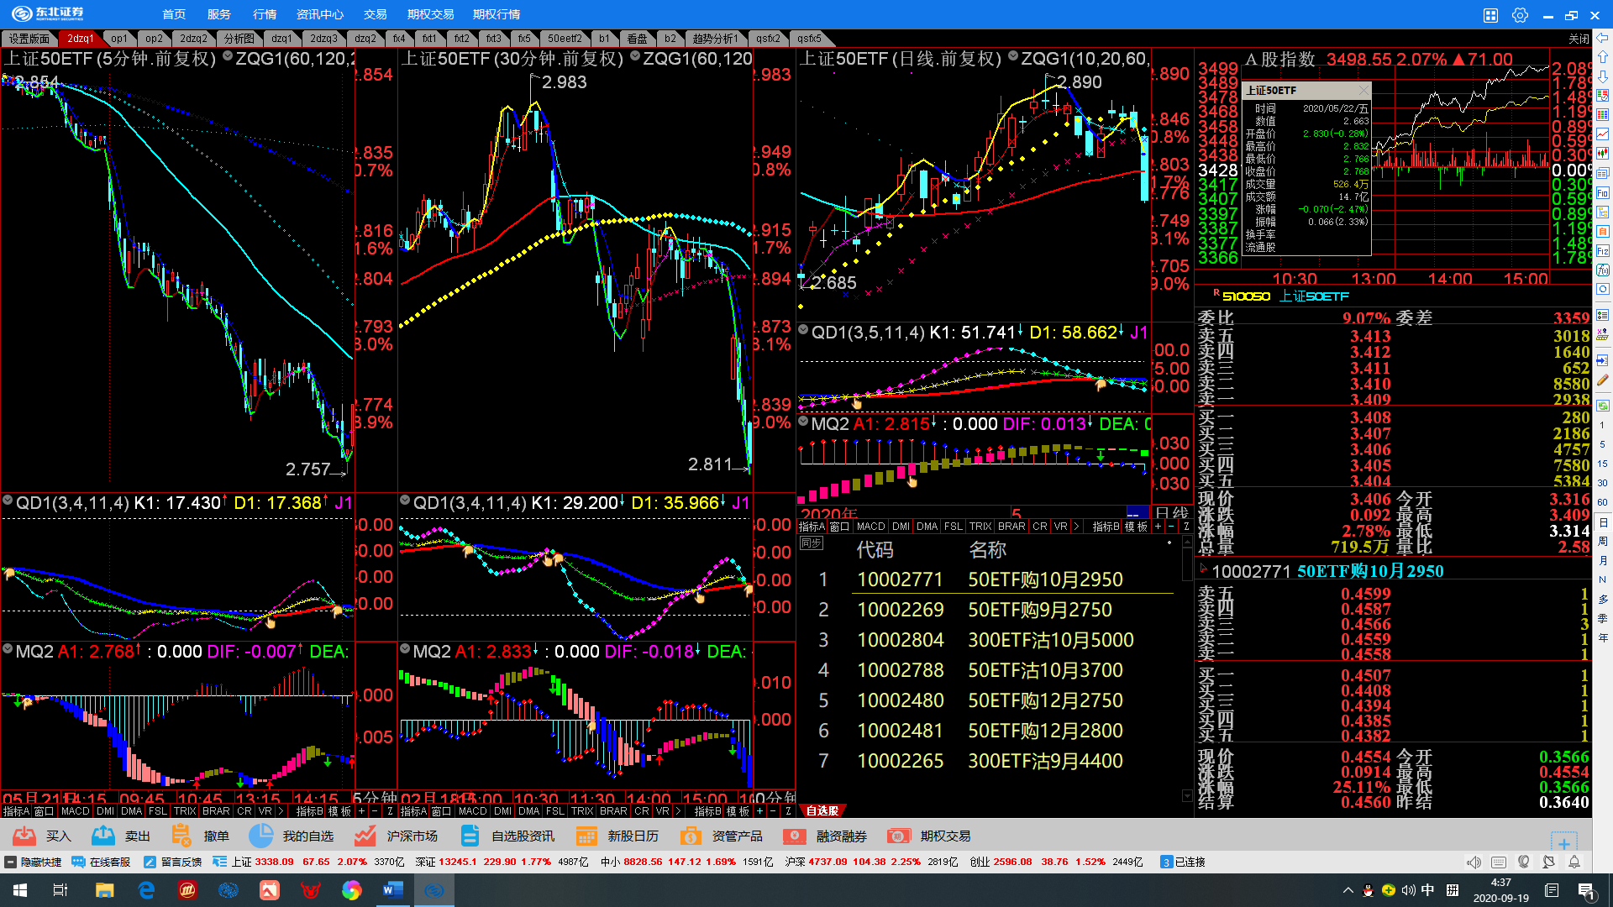Image resolution: width=1613 pixels, height=907 pixels.
Task: Open 撤单 cancel order icon
Action: pos(181,836)
